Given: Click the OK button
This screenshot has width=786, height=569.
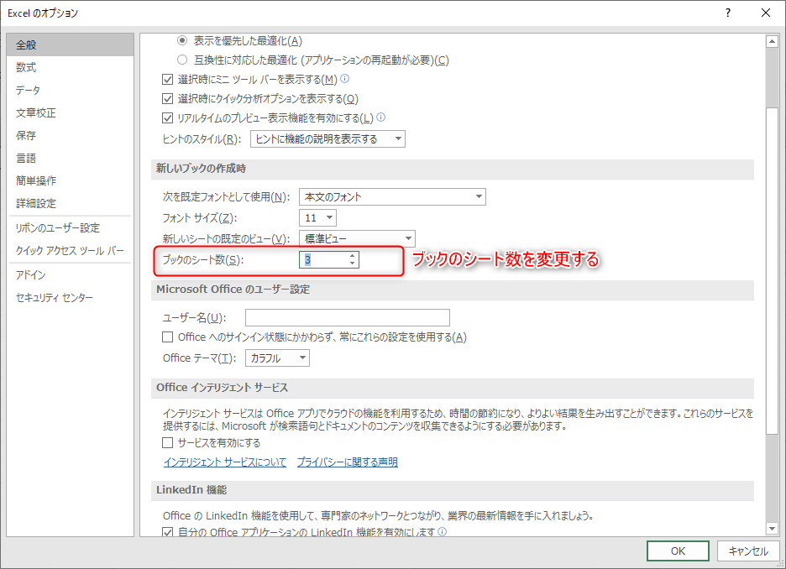Looking at the screenshot, I should pyautogui.click(x=678, y=551).
